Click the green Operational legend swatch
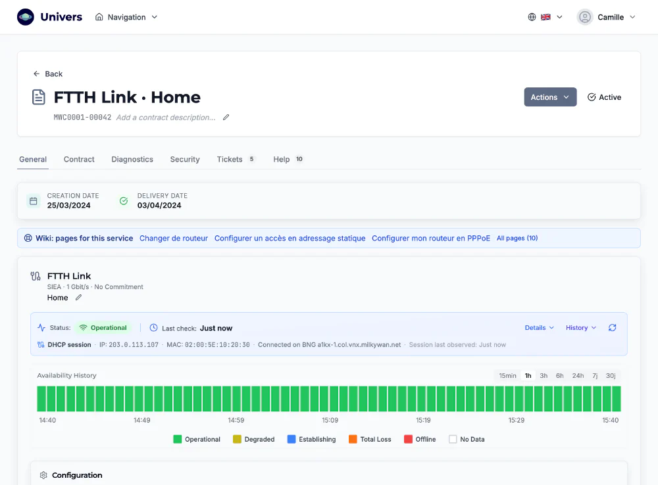658x485 pixels. click(x=178, y=439)
